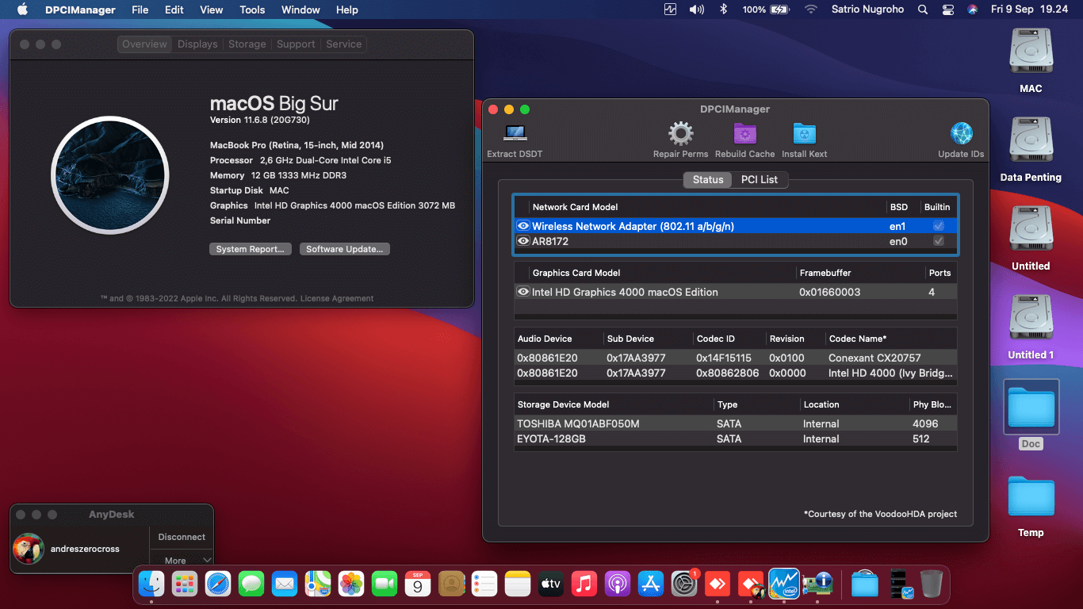Select the EYOTA-128GB storage row
Viewport: 1083px width, 609px height.
[x=736, y=439]
